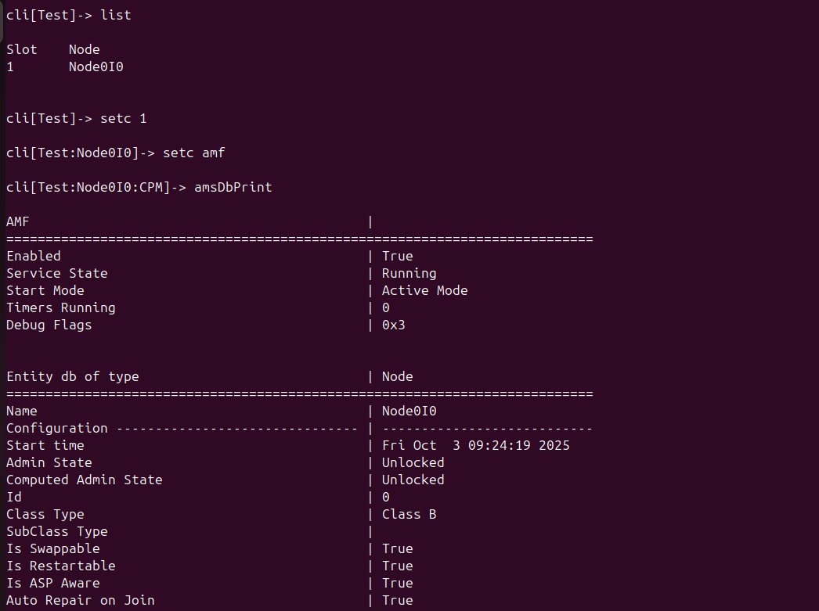Click the Start time value "Fri Oct 3 09:24:19 2025"
819x611 pixels.
(x=475, y=445)
